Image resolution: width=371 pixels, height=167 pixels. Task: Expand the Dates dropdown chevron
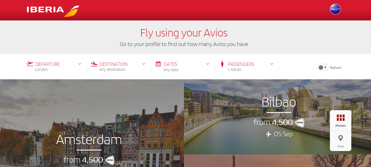tap(208, 64)
